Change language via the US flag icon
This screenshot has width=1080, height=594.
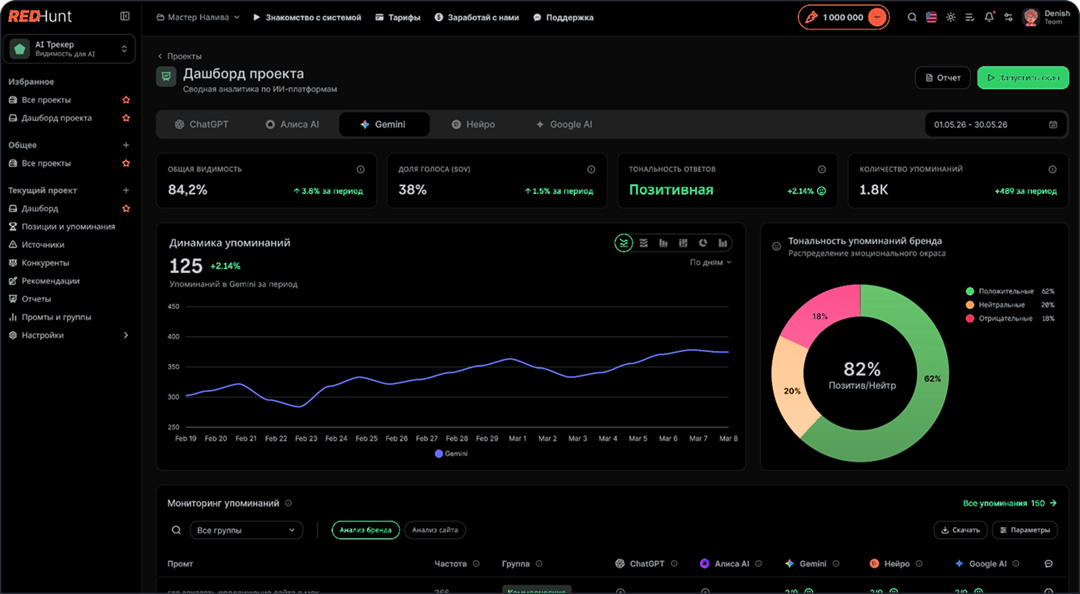931,17
